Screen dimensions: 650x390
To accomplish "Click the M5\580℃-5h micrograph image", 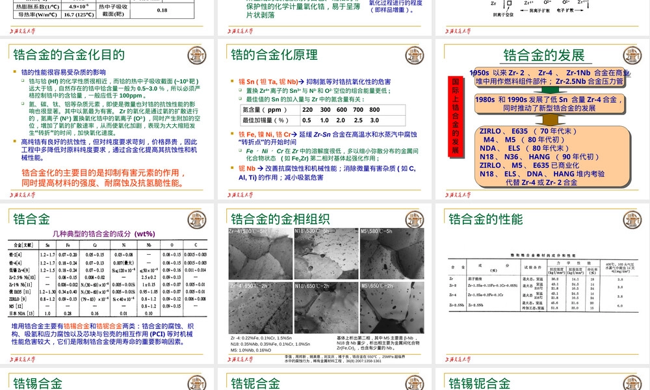I will (392, 253).
